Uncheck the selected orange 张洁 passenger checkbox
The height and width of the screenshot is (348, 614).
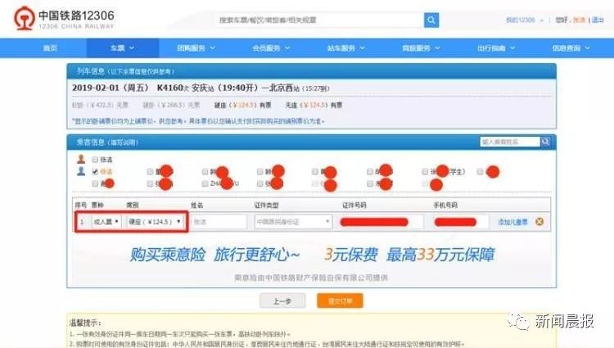pyautogui.click(x=95, y=171)
